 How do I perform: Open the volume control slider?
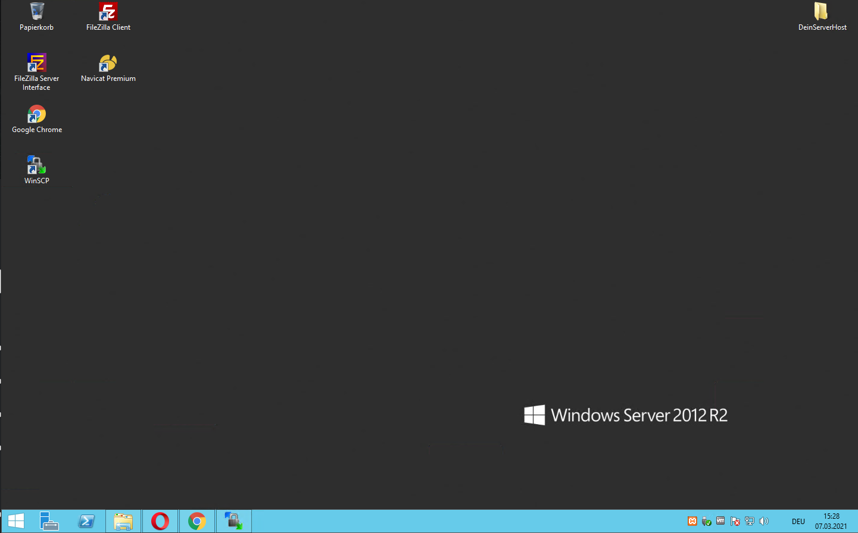763,521
